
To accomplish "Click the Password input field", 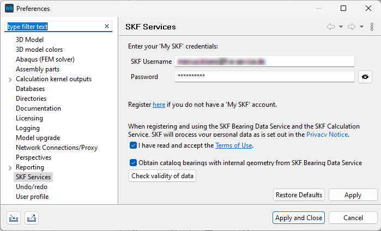I will tap(264, 76).
